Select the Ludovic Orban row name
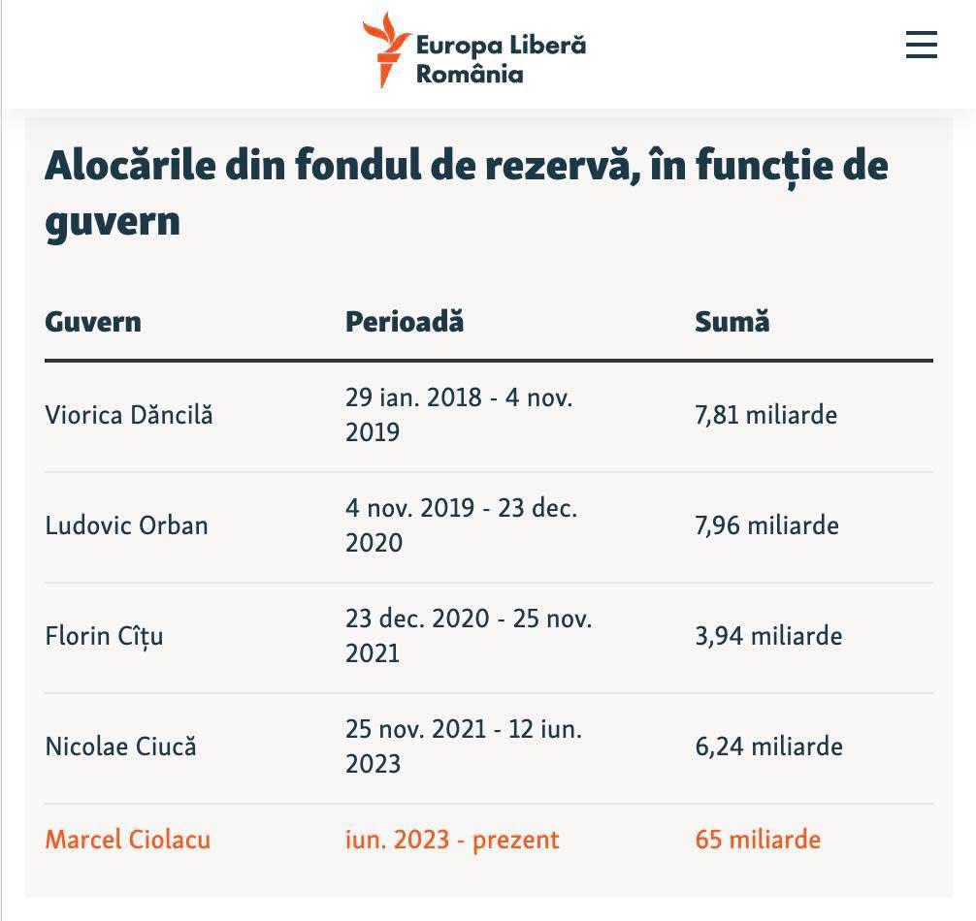The width and height of the screenshot is (976, 921). tap(127, 526)
